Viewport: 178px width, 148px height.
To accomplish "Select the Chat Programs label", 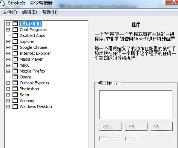I will [x=33, y=30].
